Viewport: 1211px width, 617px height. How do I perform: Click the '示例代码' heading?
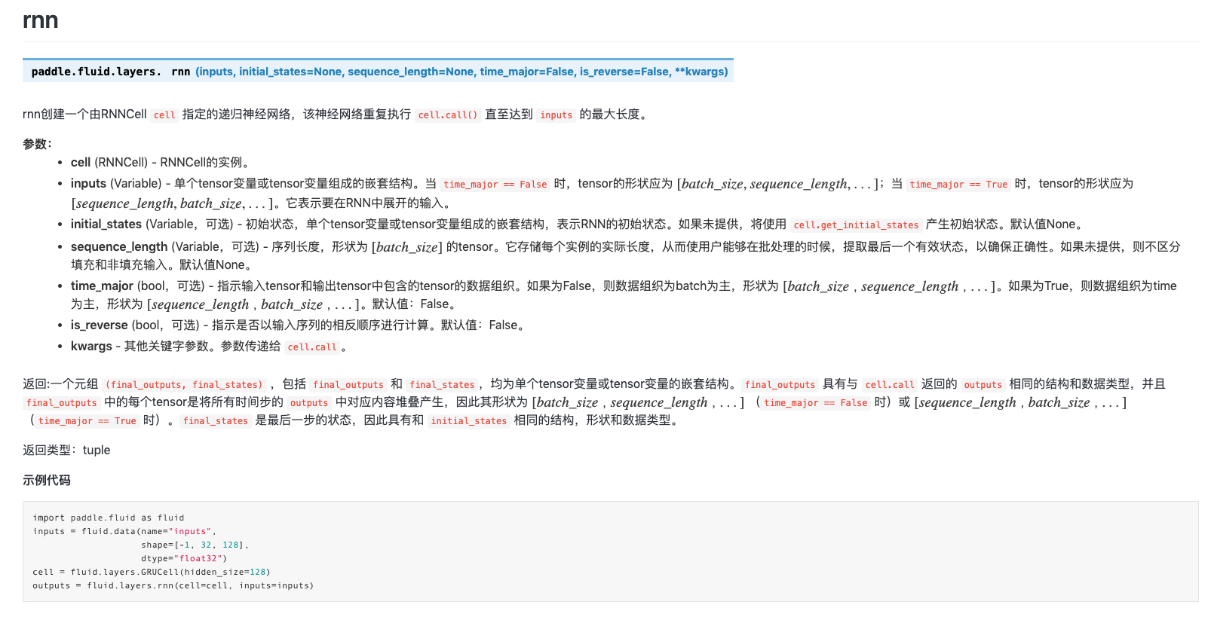click(47, 480)
